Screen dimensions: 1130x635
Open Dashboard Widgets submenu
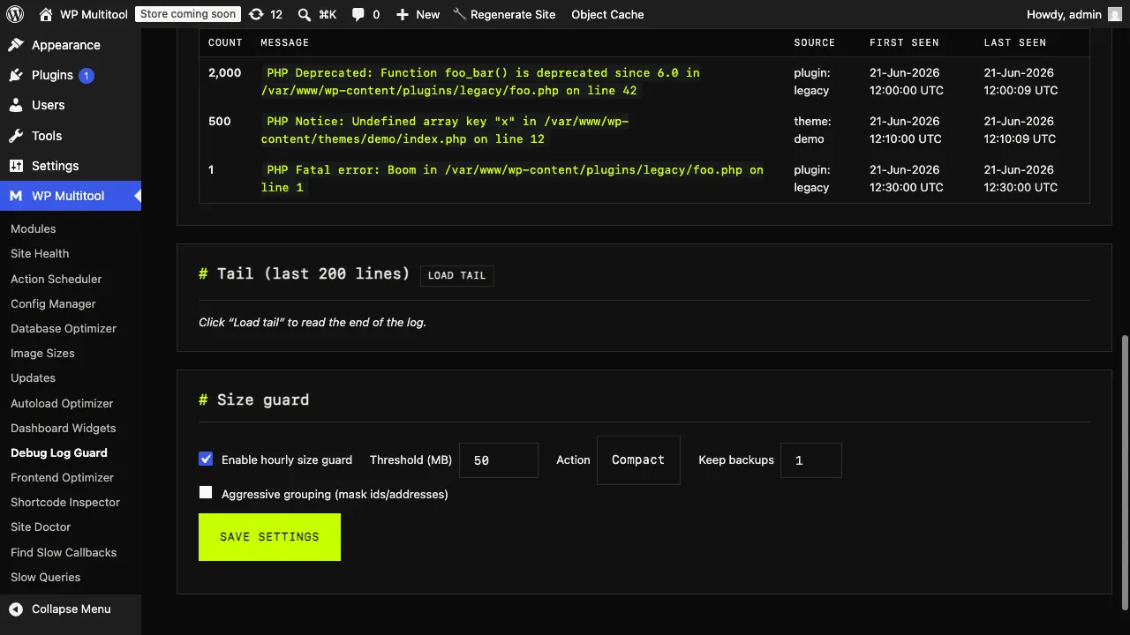[x=64, y=428]
